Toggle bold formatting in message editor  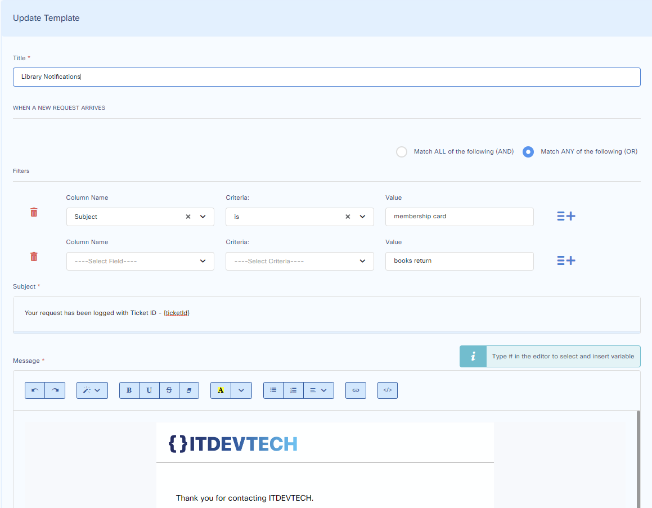(129, 390)
